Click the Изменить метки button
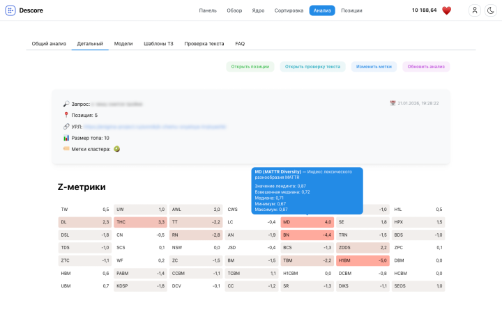502x314 pixels. 374,67
